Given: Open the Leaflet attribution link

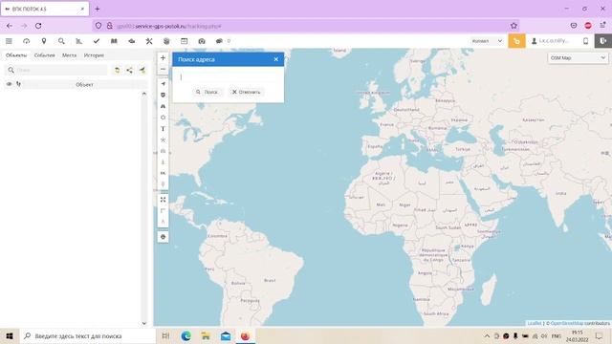Looking at the screenshot, I should click(535, 323).
